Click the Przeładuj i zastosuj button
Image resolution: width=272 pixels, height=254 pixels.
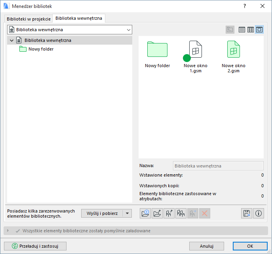(35, 246)
